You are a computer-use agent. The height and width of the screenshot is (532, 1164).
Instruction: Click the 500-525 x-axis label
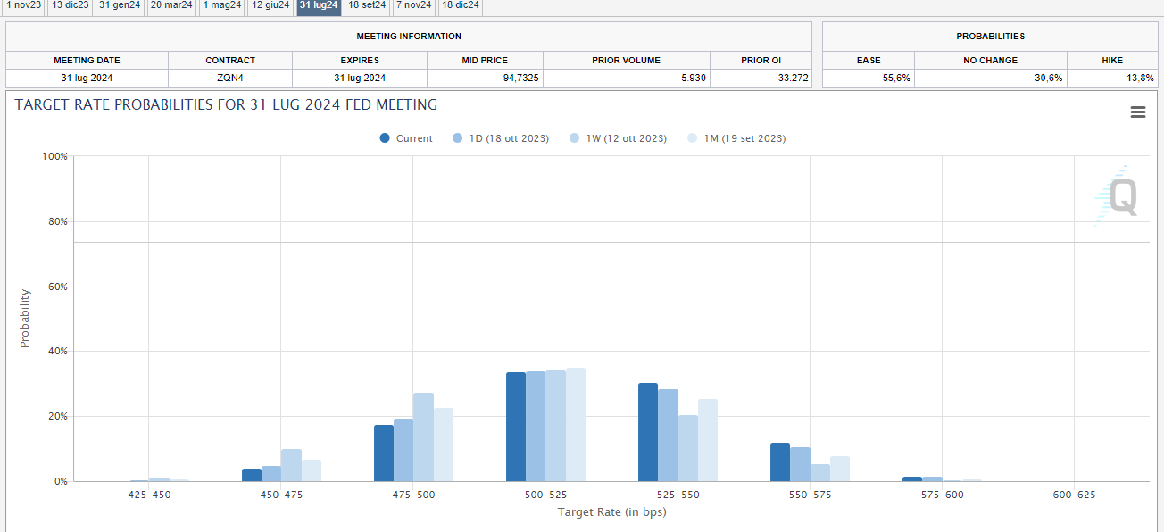click(545, 495)
